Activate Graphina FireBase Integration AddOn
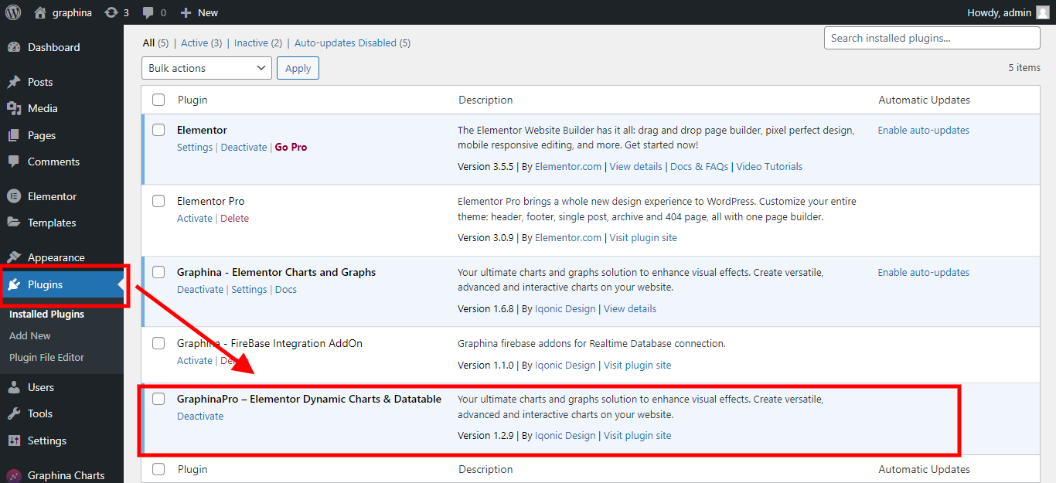The image size is (1056, 483). click(x=195, y=361)
